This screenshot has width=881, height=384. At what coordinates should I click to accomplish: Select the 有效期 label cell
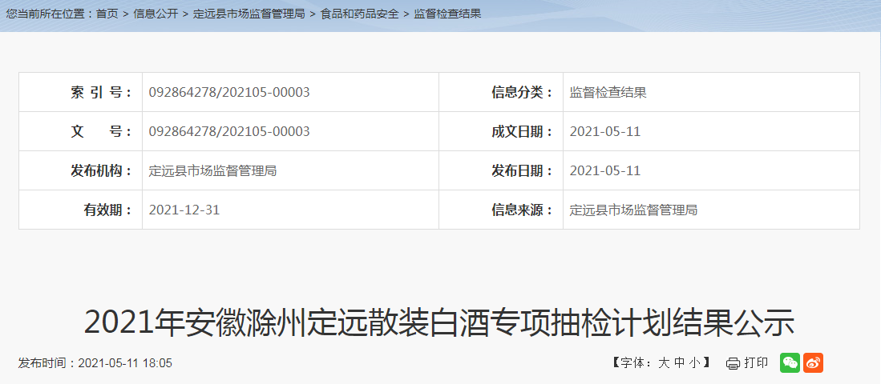[x=80, y=210]
